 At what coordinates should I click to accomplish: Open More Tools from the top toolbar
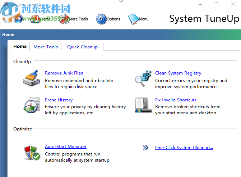coord(74,19)
